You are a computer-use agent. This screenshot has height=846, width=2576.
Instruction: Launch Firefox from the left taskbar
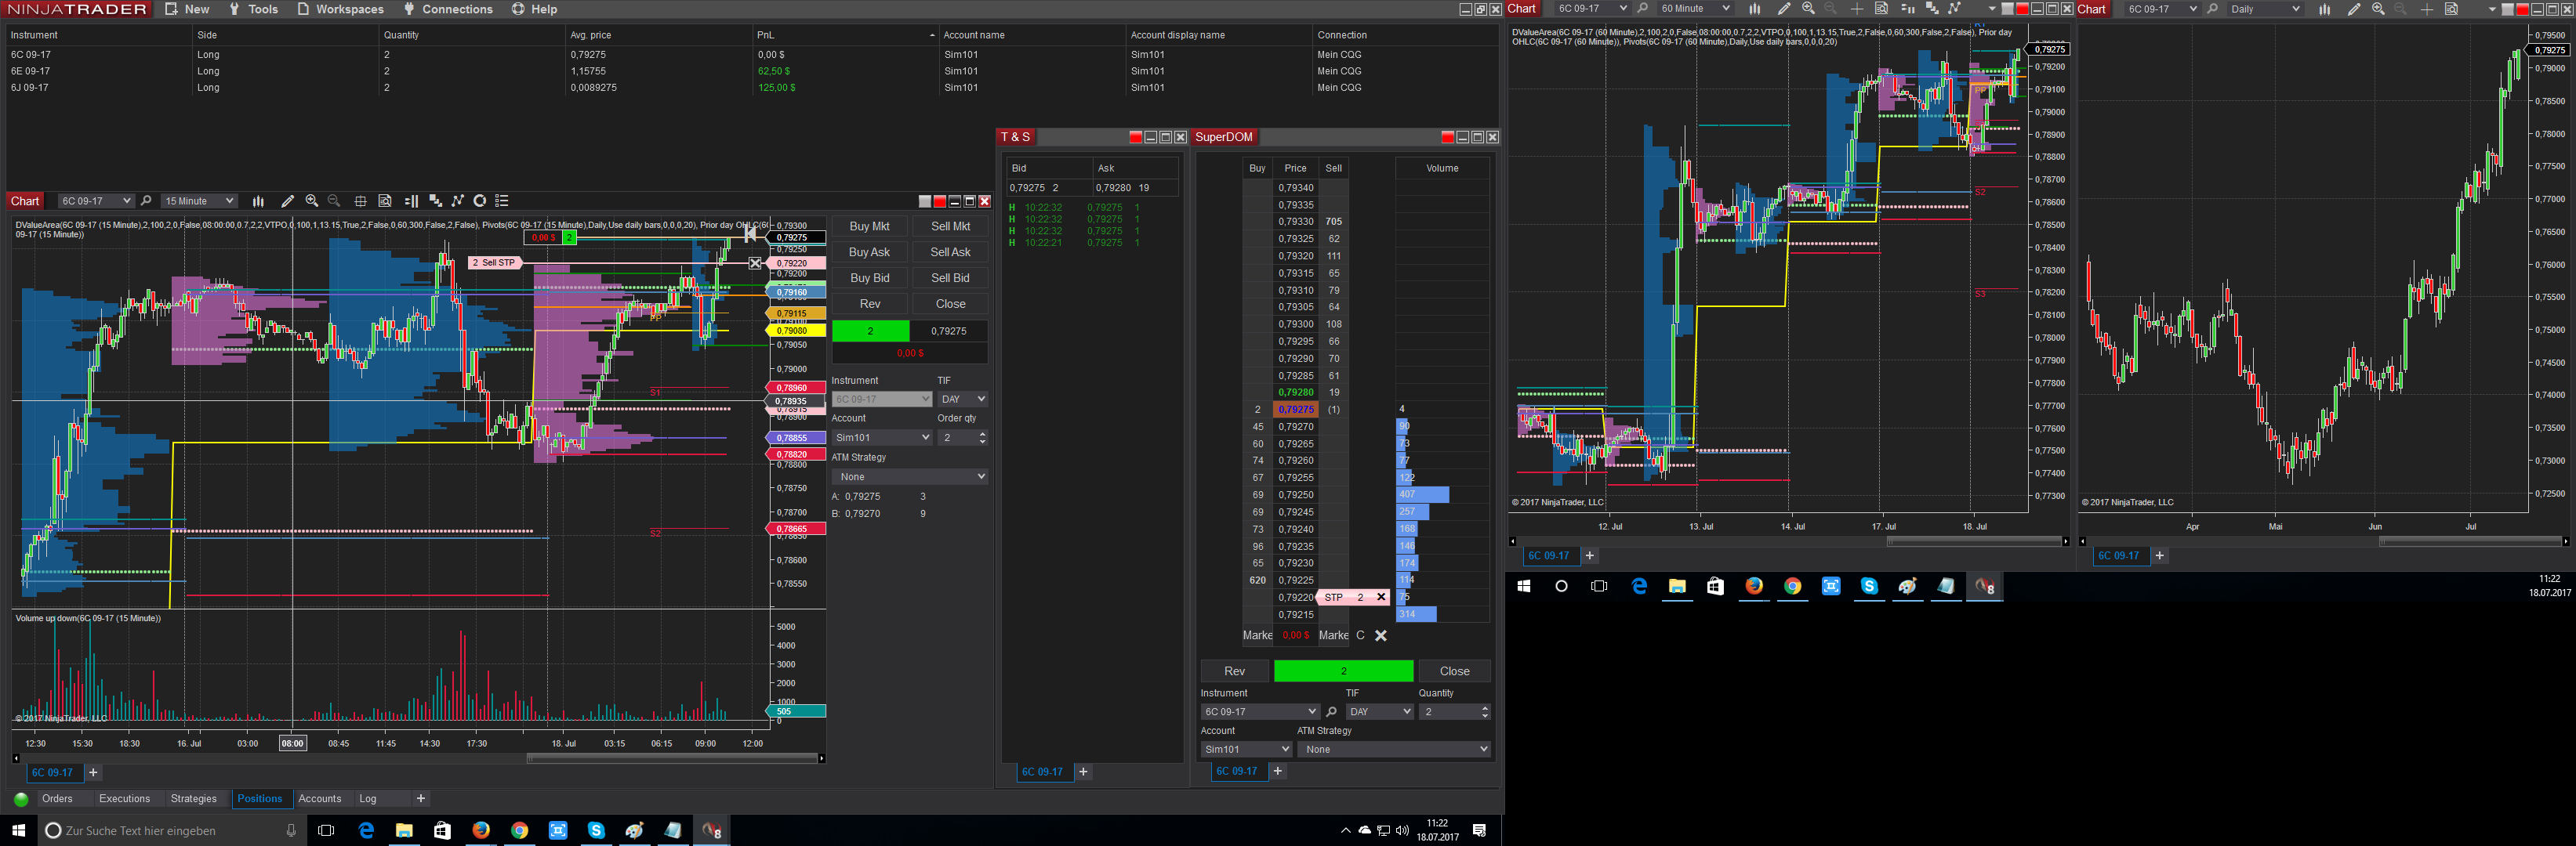click(x=481, y=831)
